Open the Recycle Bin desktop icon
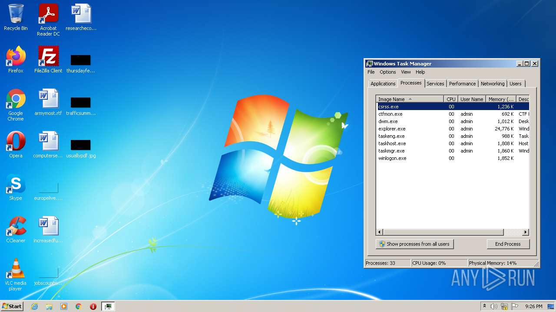 coord(16,17)
